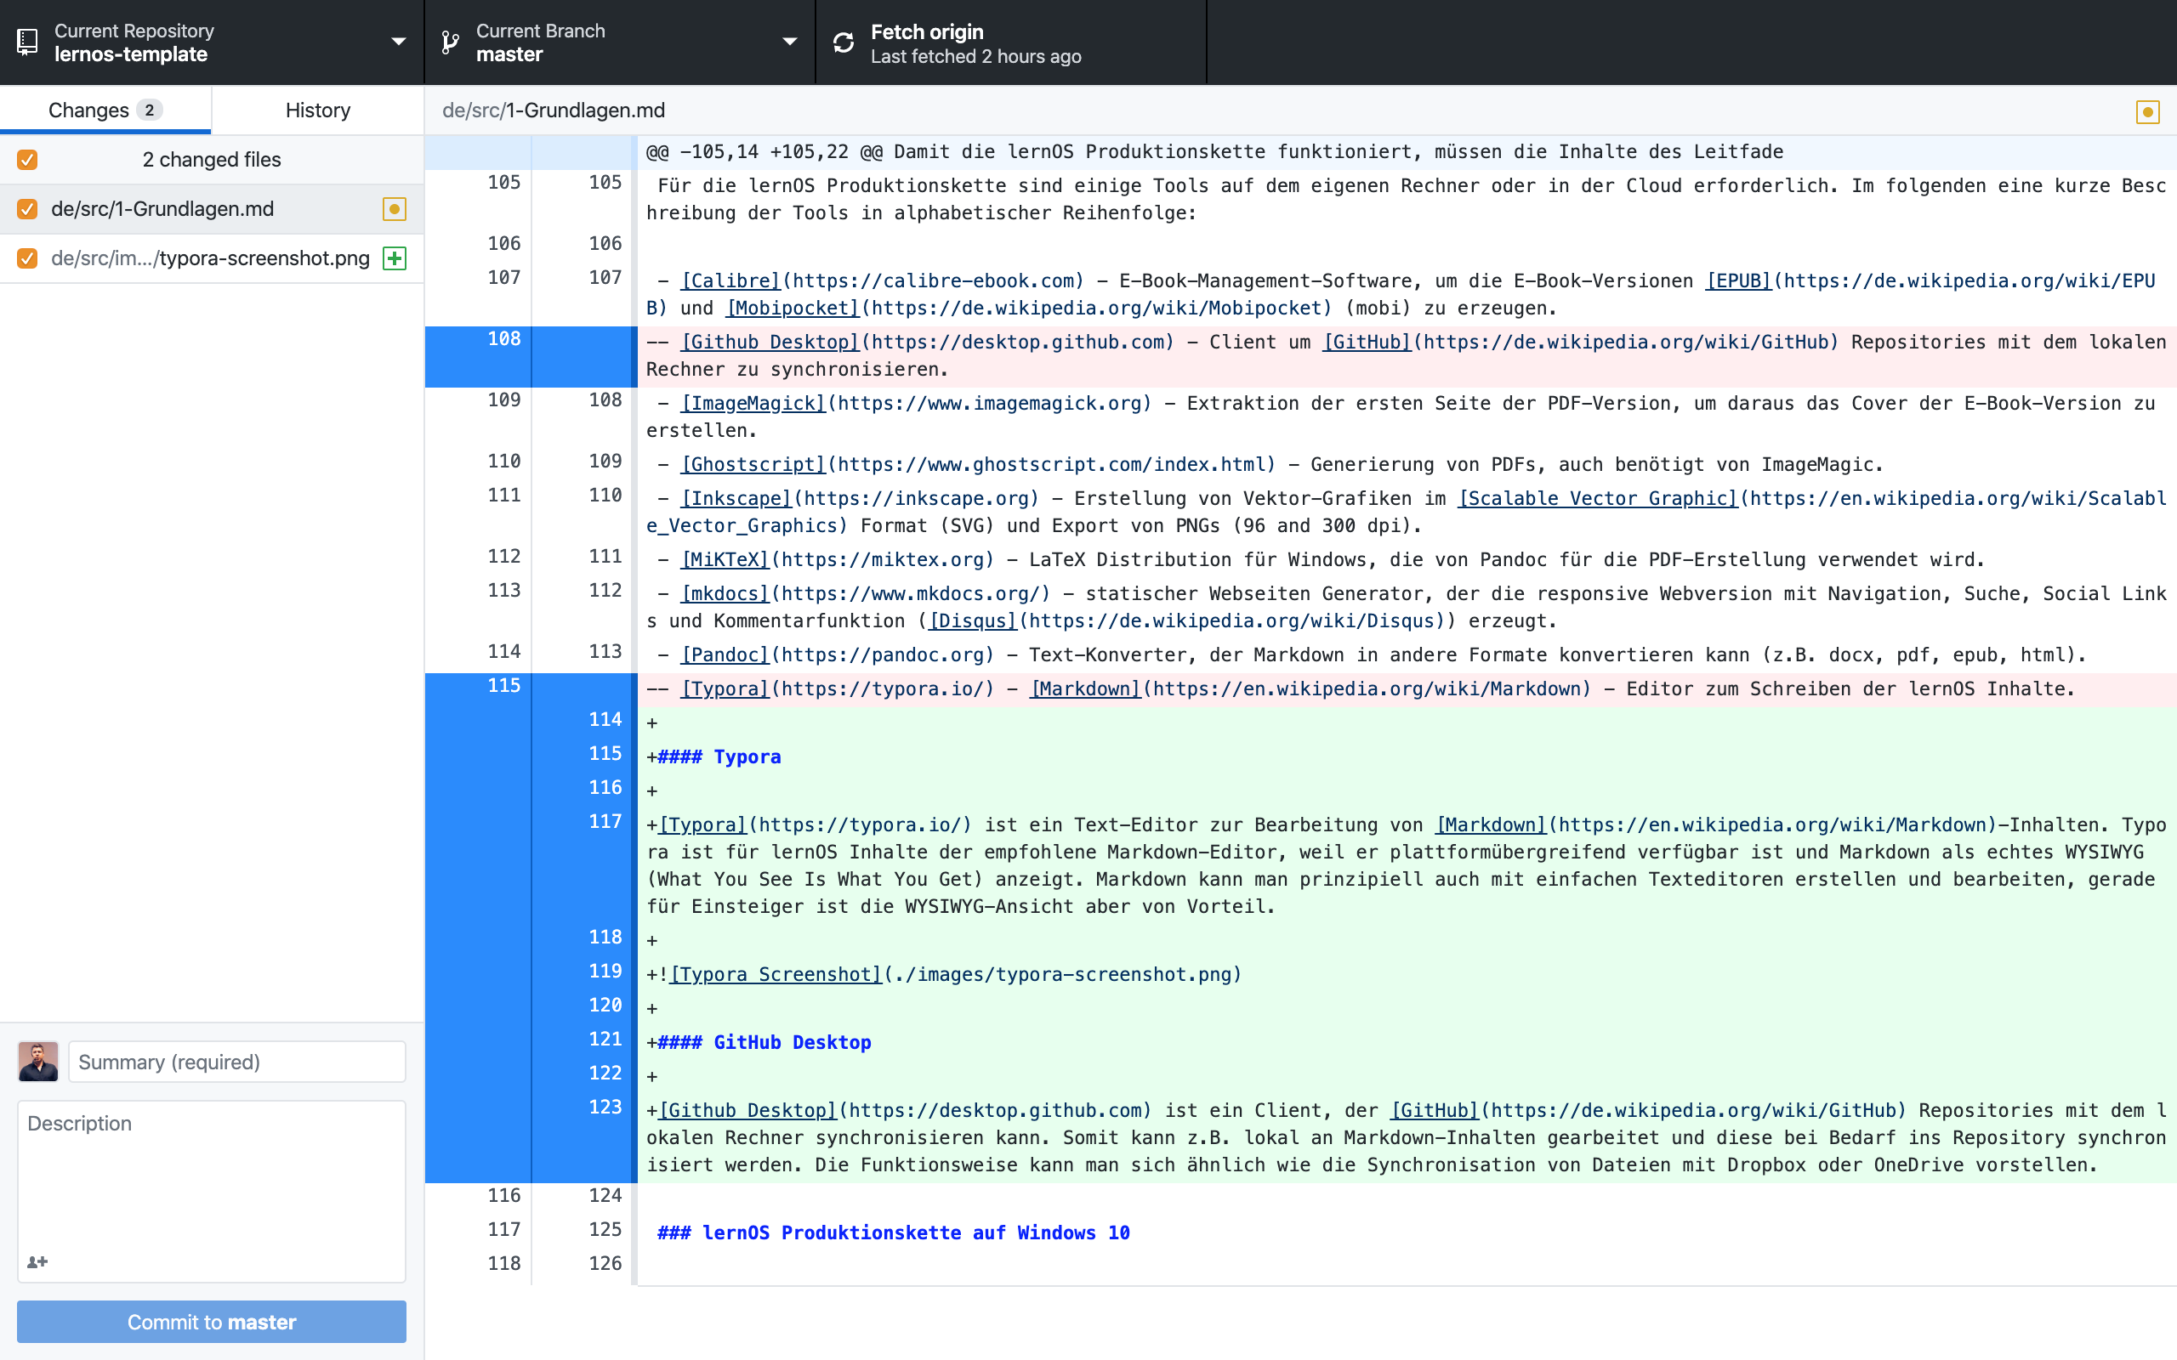This screenshot has height=1360, width=2177.
Task: Click the [Disqus] link text in the diff
Action: click(x=973, y=621)
